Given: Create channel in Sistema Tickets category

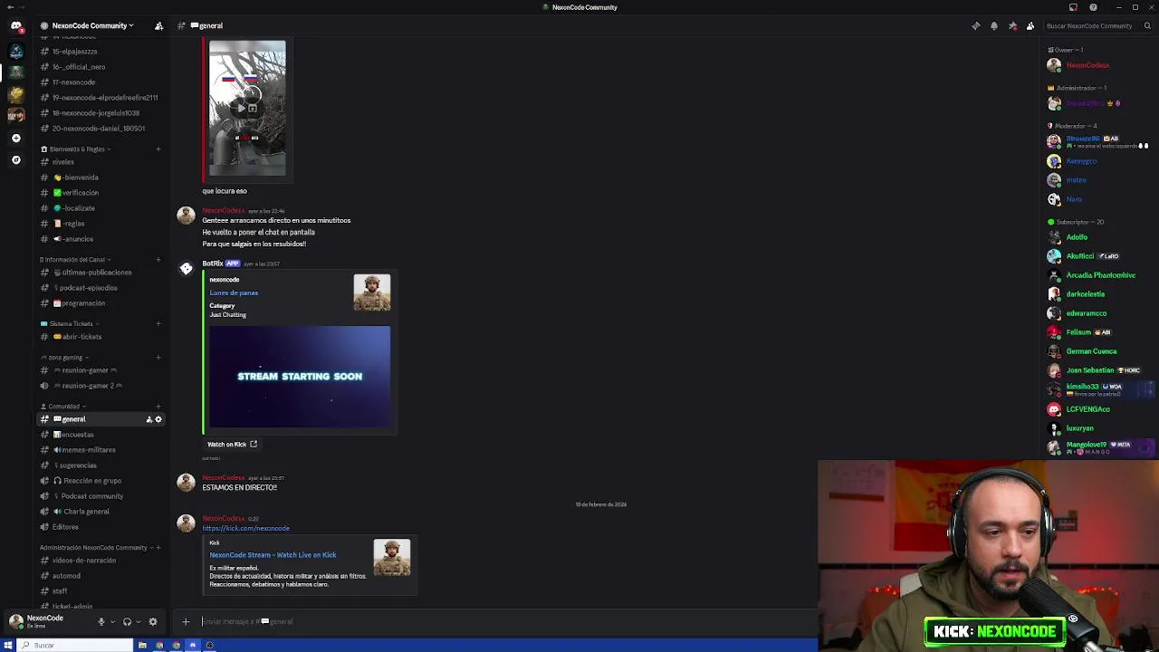Looking at the screenshot, I should tap(158, 323).
